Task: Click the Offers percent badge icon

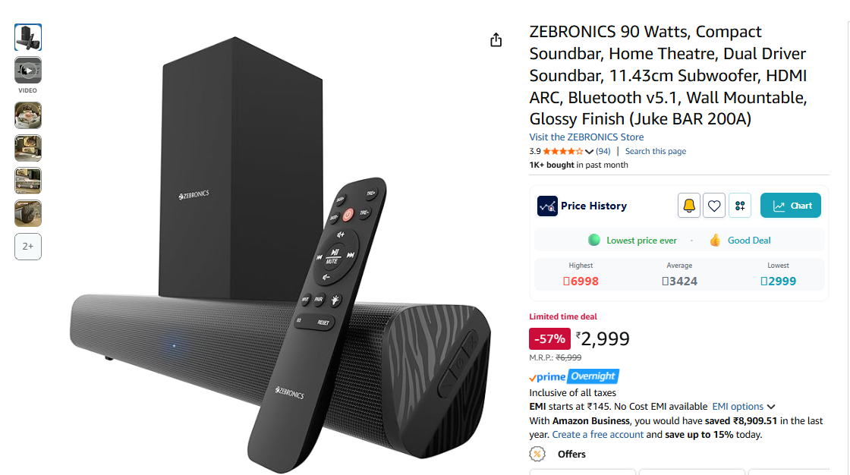Action: pos(537,454)
